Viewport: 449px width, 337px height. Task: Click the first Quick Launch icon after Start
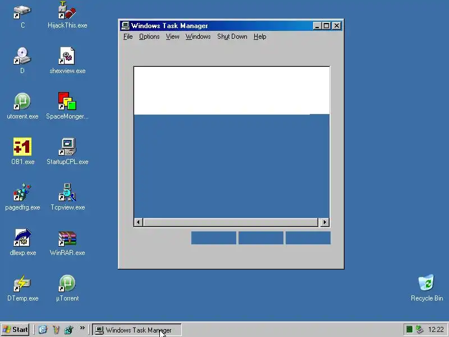tap(43, 330)
